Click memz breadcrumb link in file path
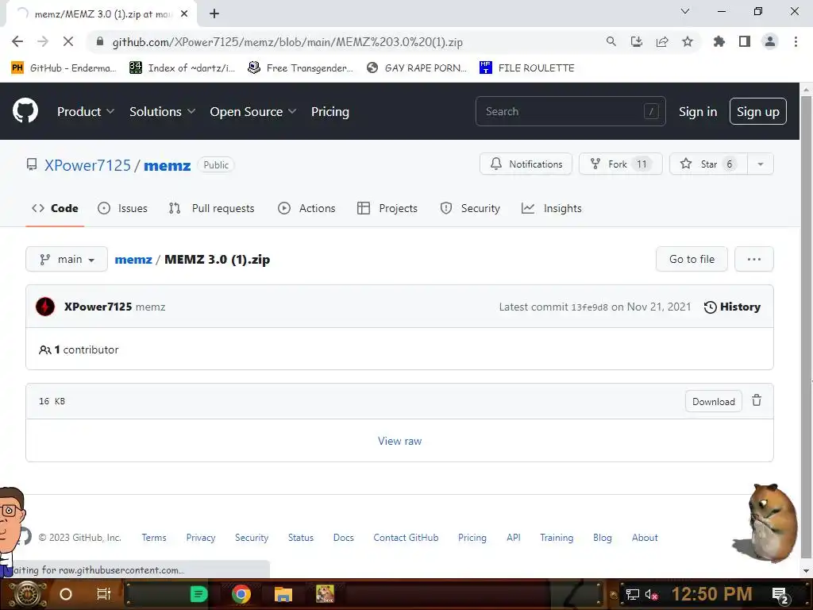 (x=133, y=260)
